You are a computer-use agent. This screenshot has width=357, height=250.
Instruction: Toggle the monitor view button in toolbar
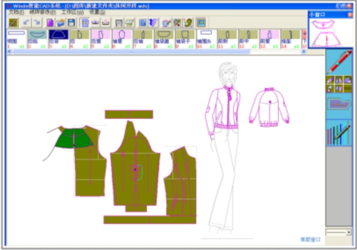click(x=201, y=22)
